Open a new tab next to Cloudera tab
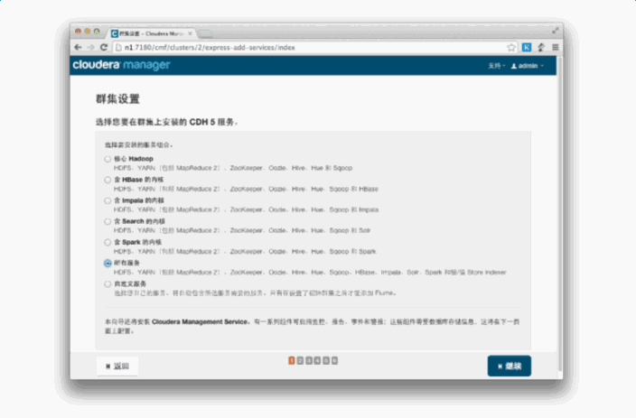The height and width of the screenshot is (418, 636). pyautogui.click(x=205, y=33)
